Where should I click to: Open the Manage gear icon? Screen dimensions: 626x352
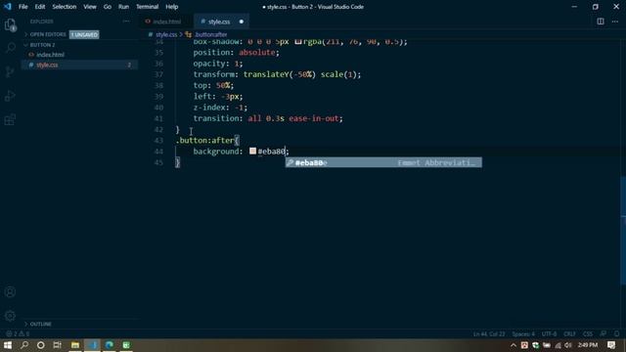click(11, 316)
